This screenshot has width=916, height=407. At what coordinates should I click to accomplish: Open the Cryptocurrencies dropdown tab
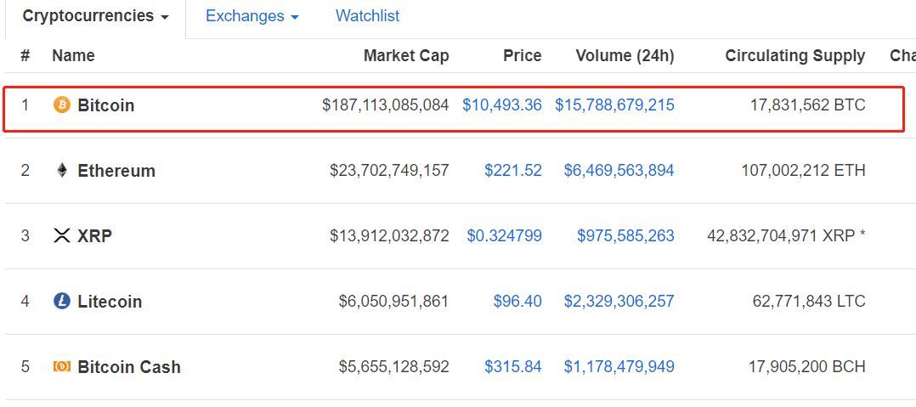pos(95,16)
